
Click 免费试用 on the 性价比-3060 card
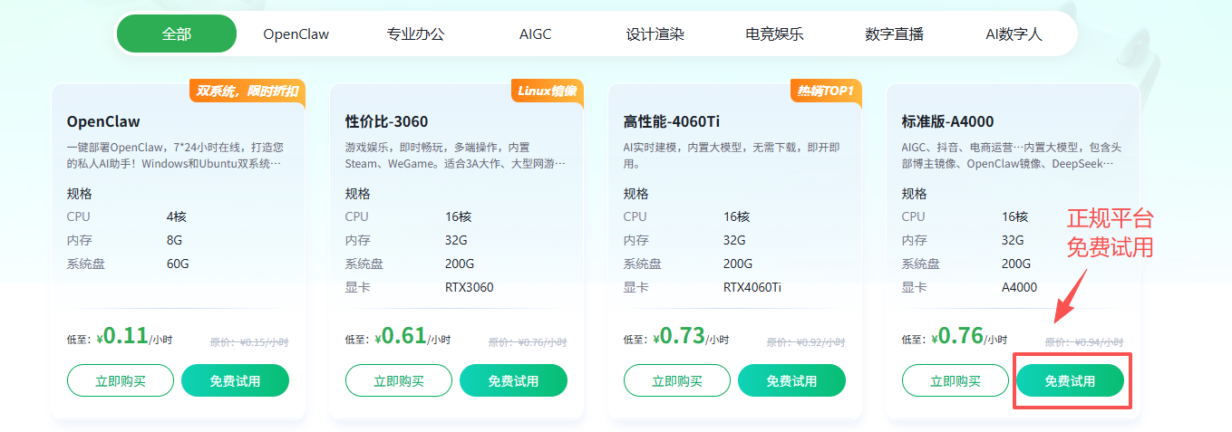[513, 380]
